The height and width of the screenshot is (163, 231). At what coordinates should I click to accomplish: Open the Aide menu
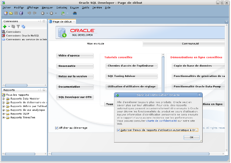pyautogui.click(x=108, y=8)
